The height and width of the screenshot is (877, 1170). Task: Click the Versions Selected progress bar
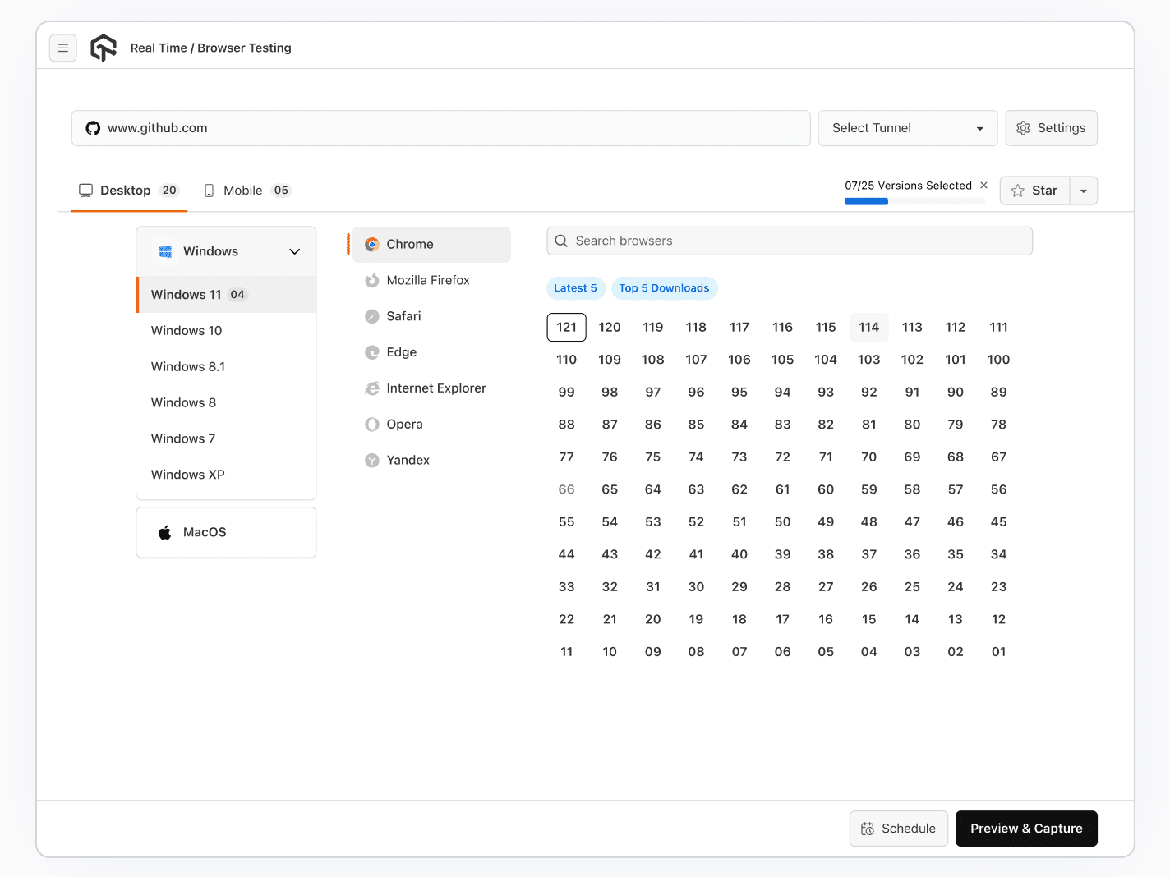[x=914, y=200]
